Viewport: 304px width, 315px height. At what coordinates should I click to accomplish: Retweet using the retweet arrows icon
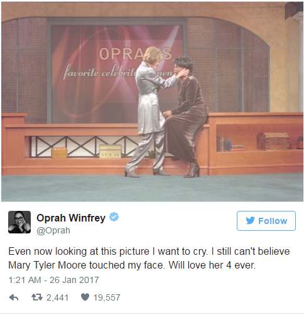37,297
